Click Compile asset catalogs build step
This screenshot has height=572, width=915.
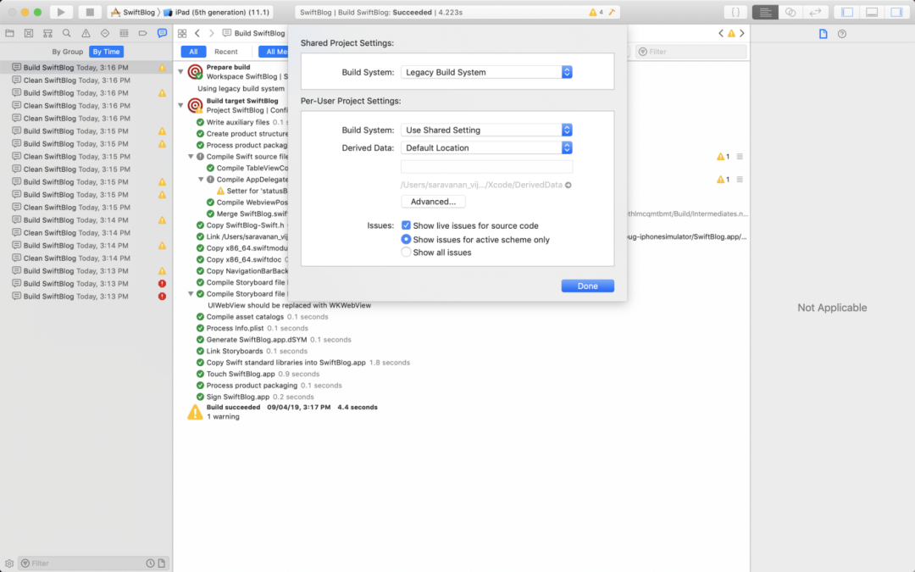[x=262, y=317]
